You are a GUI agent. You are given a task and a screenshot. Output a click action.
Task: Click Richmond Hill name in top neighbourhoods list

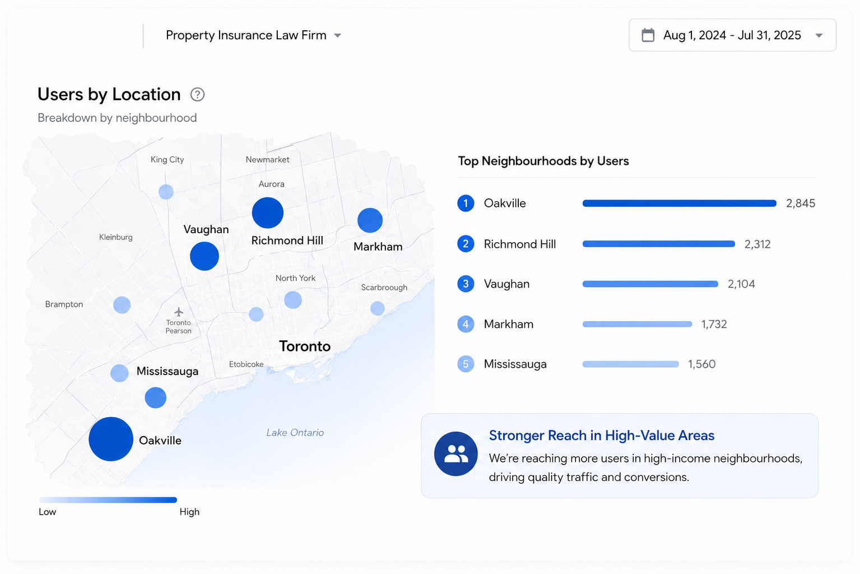pyautogui.click(x=520, y=244)
